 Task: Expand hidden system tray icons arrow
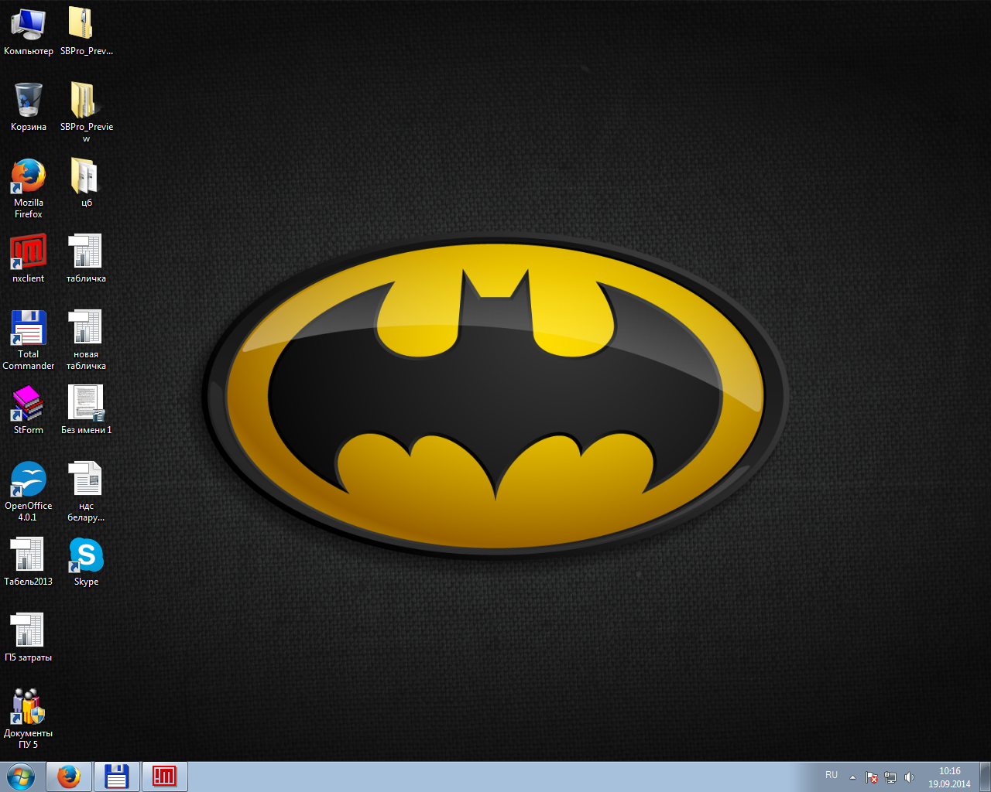(852, 777)
